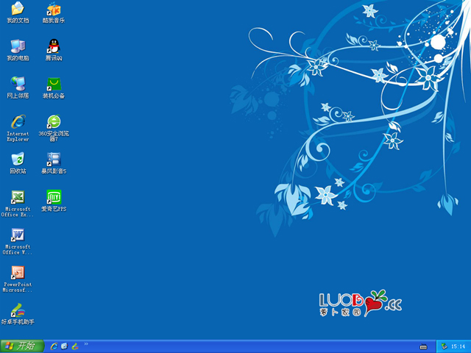Open the 好桌手机助手 desktop shortcut

(18, 314)
